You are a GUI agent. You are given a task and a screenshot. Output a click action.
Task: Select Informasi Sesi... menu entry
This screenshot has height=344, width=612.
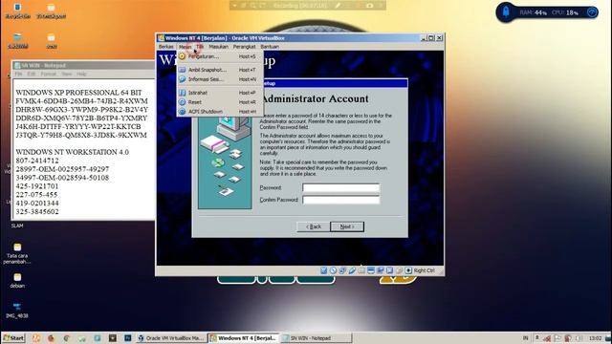(x=221, y=79)
